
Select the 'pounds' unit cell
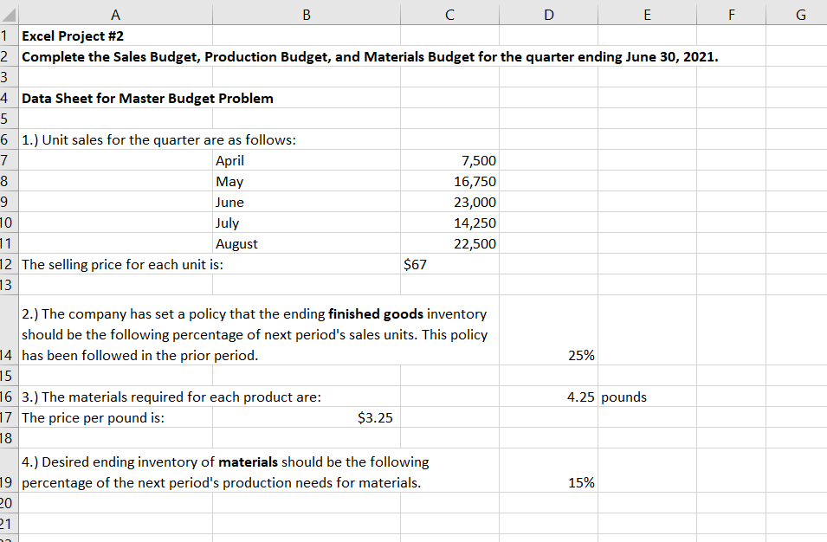coord(647,397)
